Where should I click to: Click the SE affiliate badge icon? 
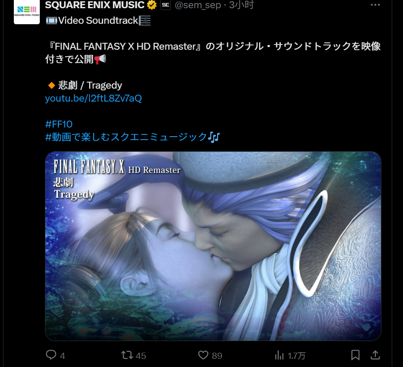[x=166, y=5]
